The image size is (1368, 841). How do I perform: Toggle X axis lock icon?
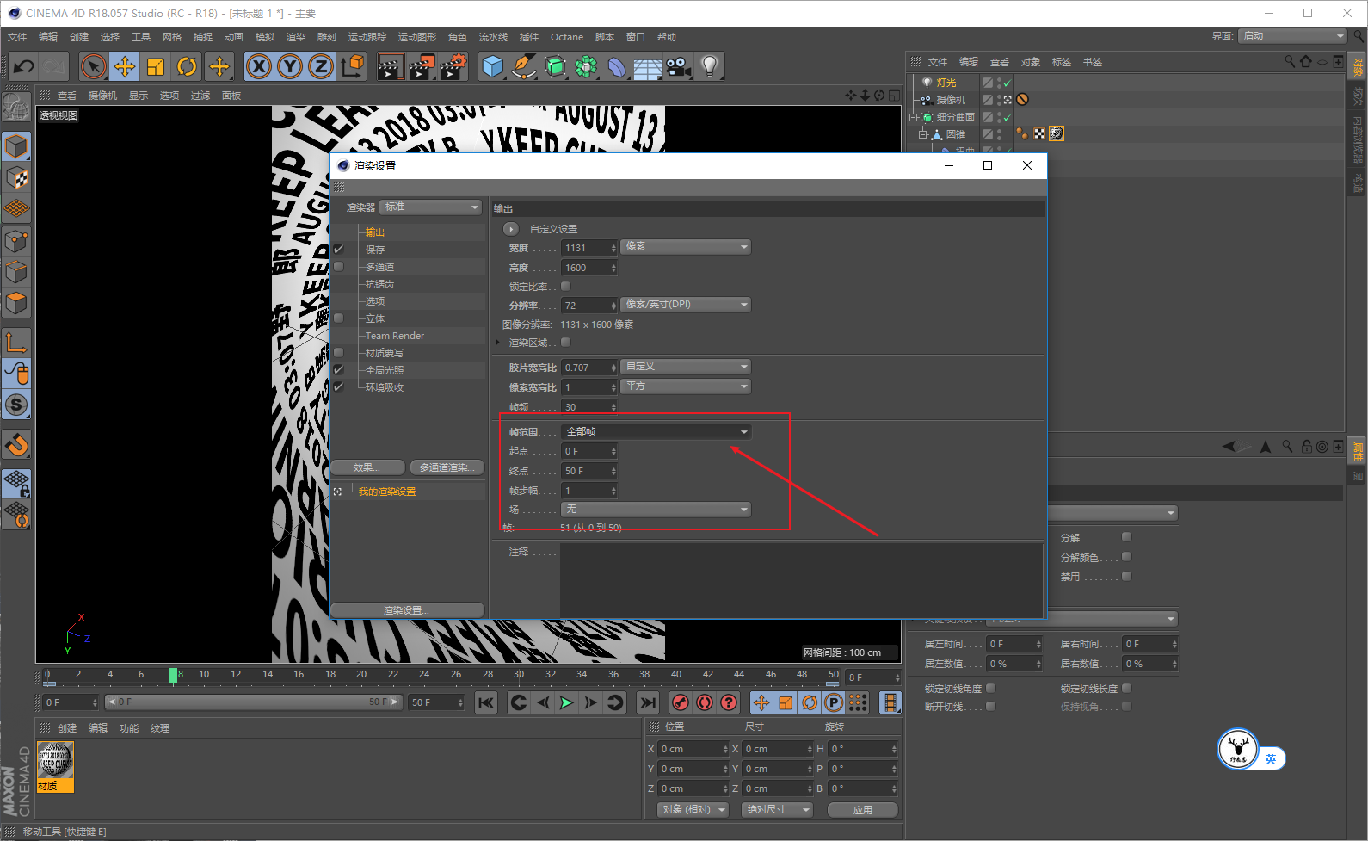(259, 66)
